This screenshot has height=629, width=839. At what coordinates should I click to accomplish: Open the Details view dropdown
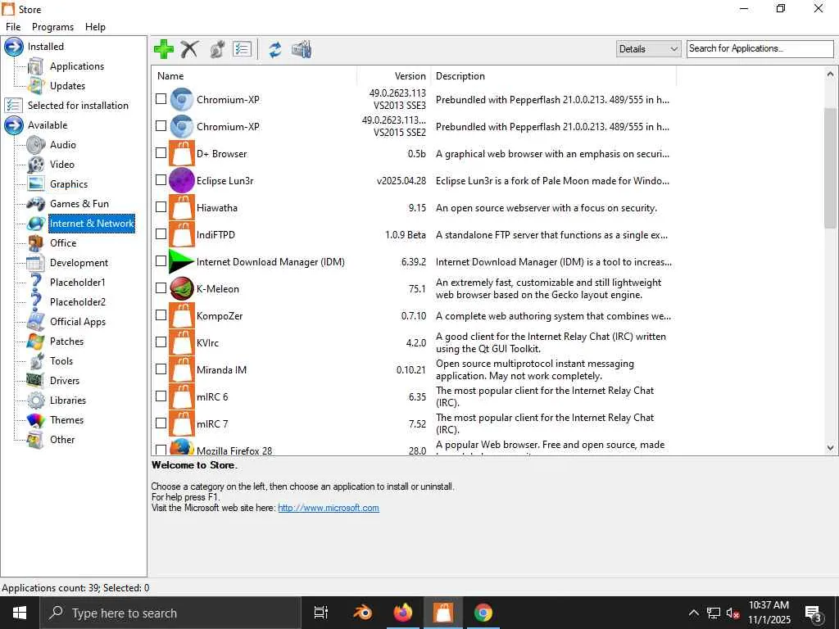(649, 48)
